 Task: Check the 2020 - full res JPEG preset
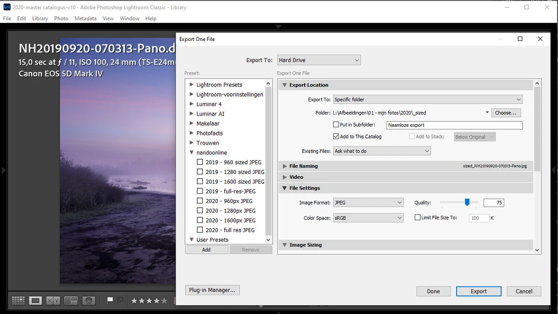[200, 230]
